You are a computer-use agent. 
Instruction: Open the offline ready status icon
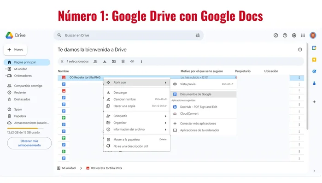tap(276, 35)
